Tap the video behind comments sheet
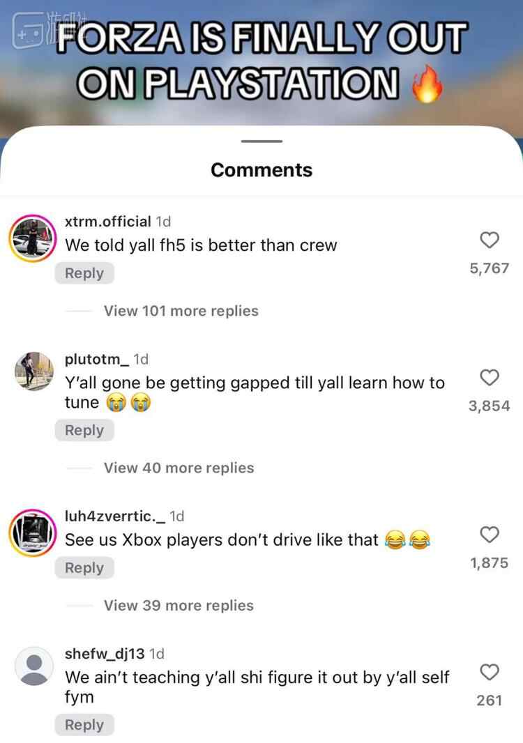The image size is (523, 743). point(261,61)
